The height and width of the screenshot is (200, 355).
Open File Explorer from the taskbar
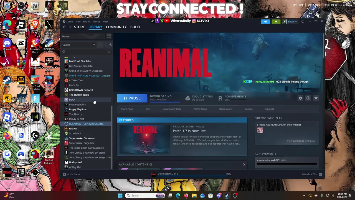click(194, 196)
